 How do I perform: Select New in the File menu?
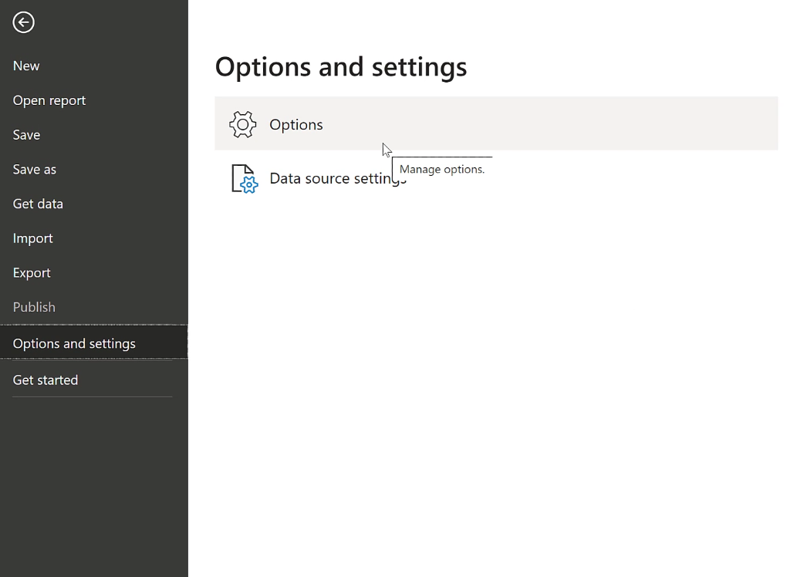[x=26, y=66]
